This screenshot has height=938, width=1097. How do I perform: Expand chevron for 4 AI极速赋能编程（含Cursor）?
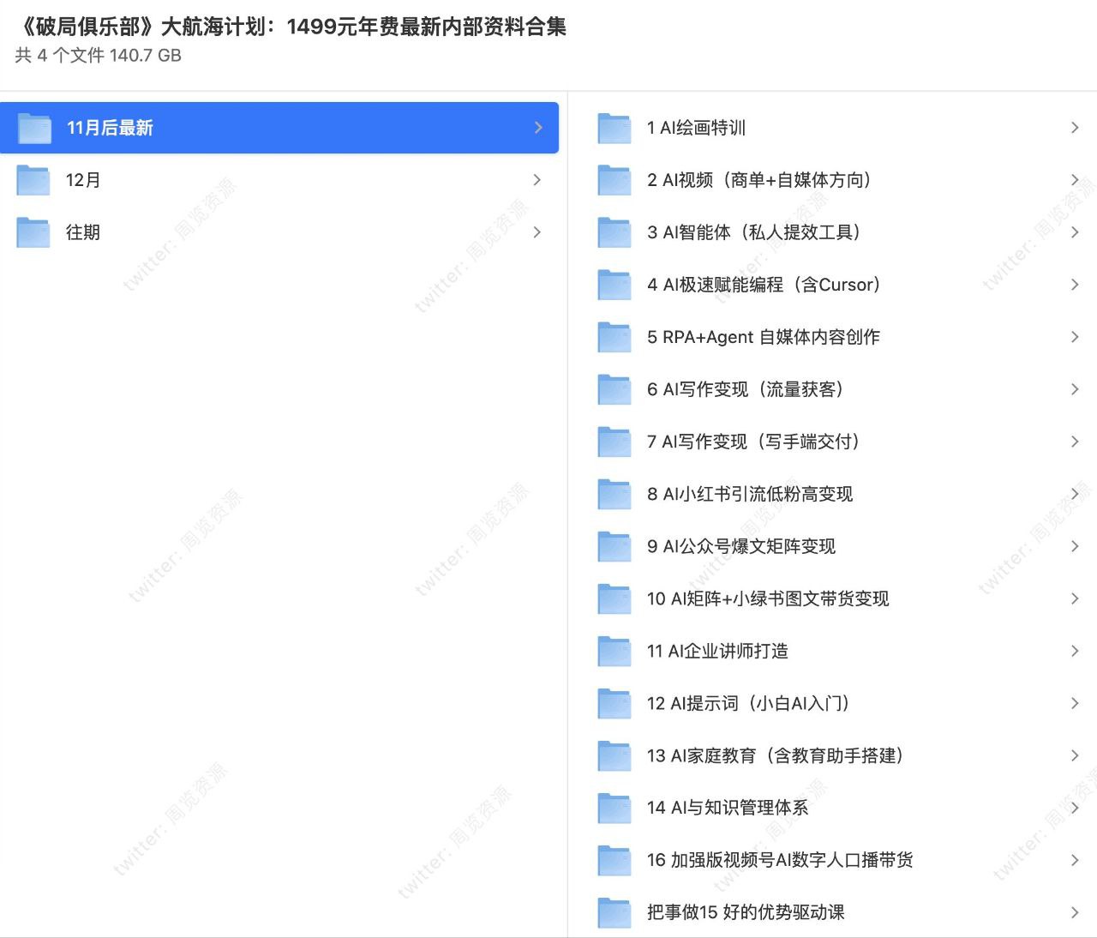pos(1075,285)
